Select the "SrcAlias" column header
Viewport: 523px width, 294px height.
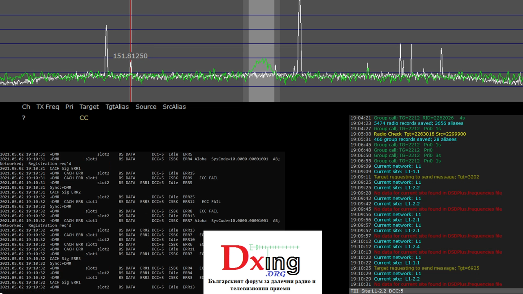coord(174,107)
